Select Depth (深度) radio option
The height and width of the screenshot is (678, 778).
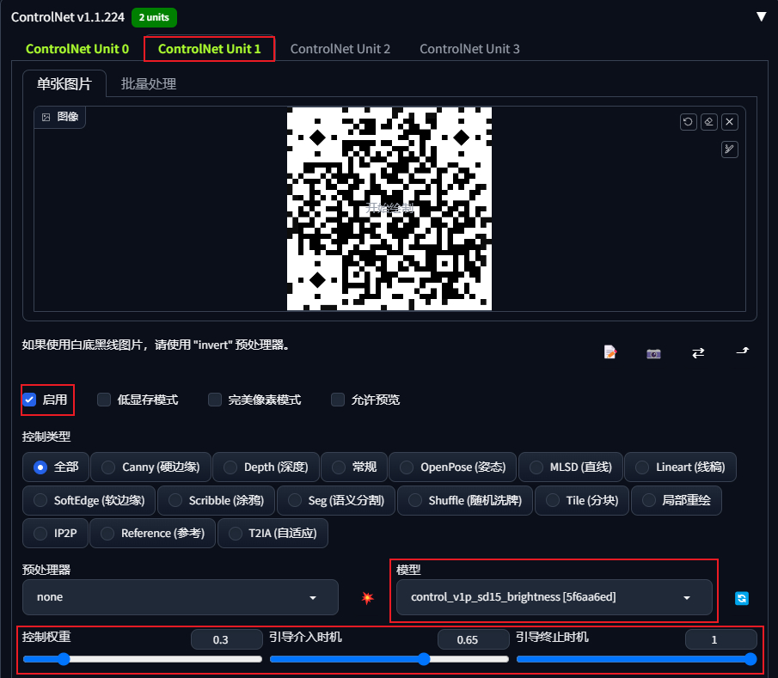pyautogui.click(x=266, y=467)
